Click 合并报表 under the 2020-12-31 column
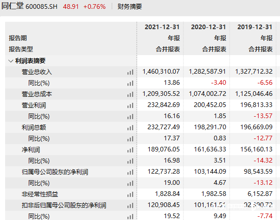 [x=214, y=49]
